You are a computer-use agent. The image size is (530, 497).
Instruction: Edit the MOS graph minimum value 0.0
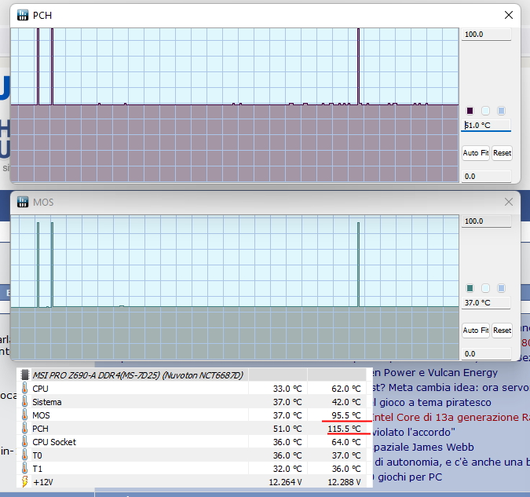click(486, 353)
